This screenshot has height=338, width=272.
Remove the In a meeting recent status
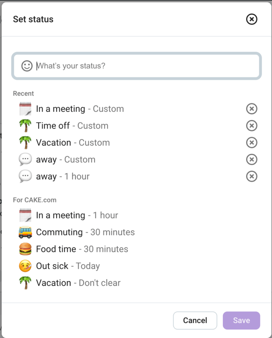point(251,109)
